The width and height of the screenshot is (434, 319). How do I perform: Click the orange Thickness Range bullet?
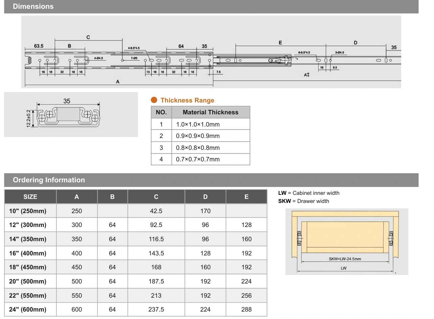pos(154,100)
